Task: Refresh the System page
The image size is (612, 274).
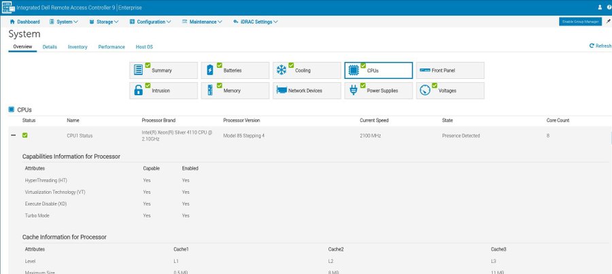Action: pos(600,46)
